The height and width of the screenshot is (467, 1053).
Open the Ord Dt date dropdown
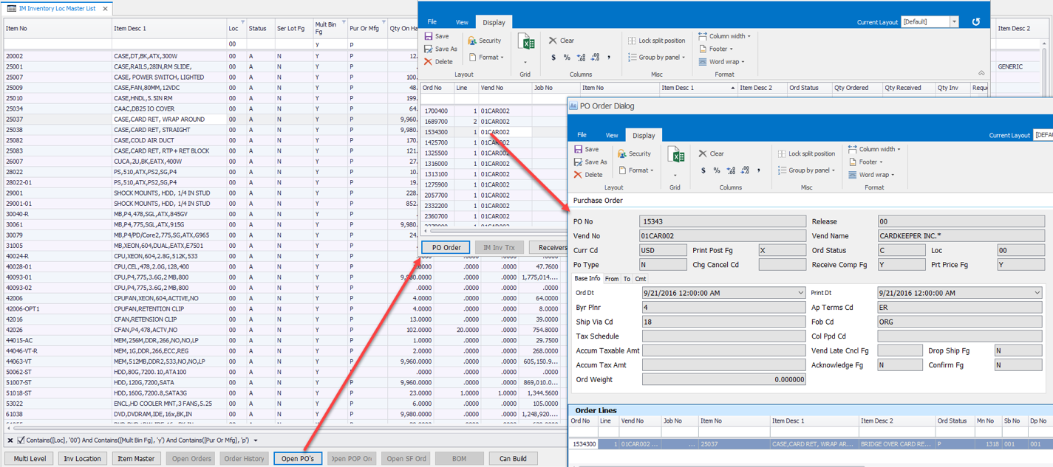coord(800,294)
